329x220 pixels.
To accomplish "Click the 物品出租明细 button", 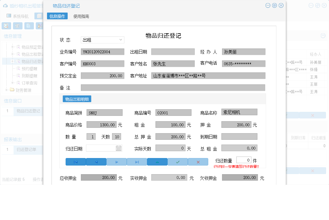I will tap(76, 99).
